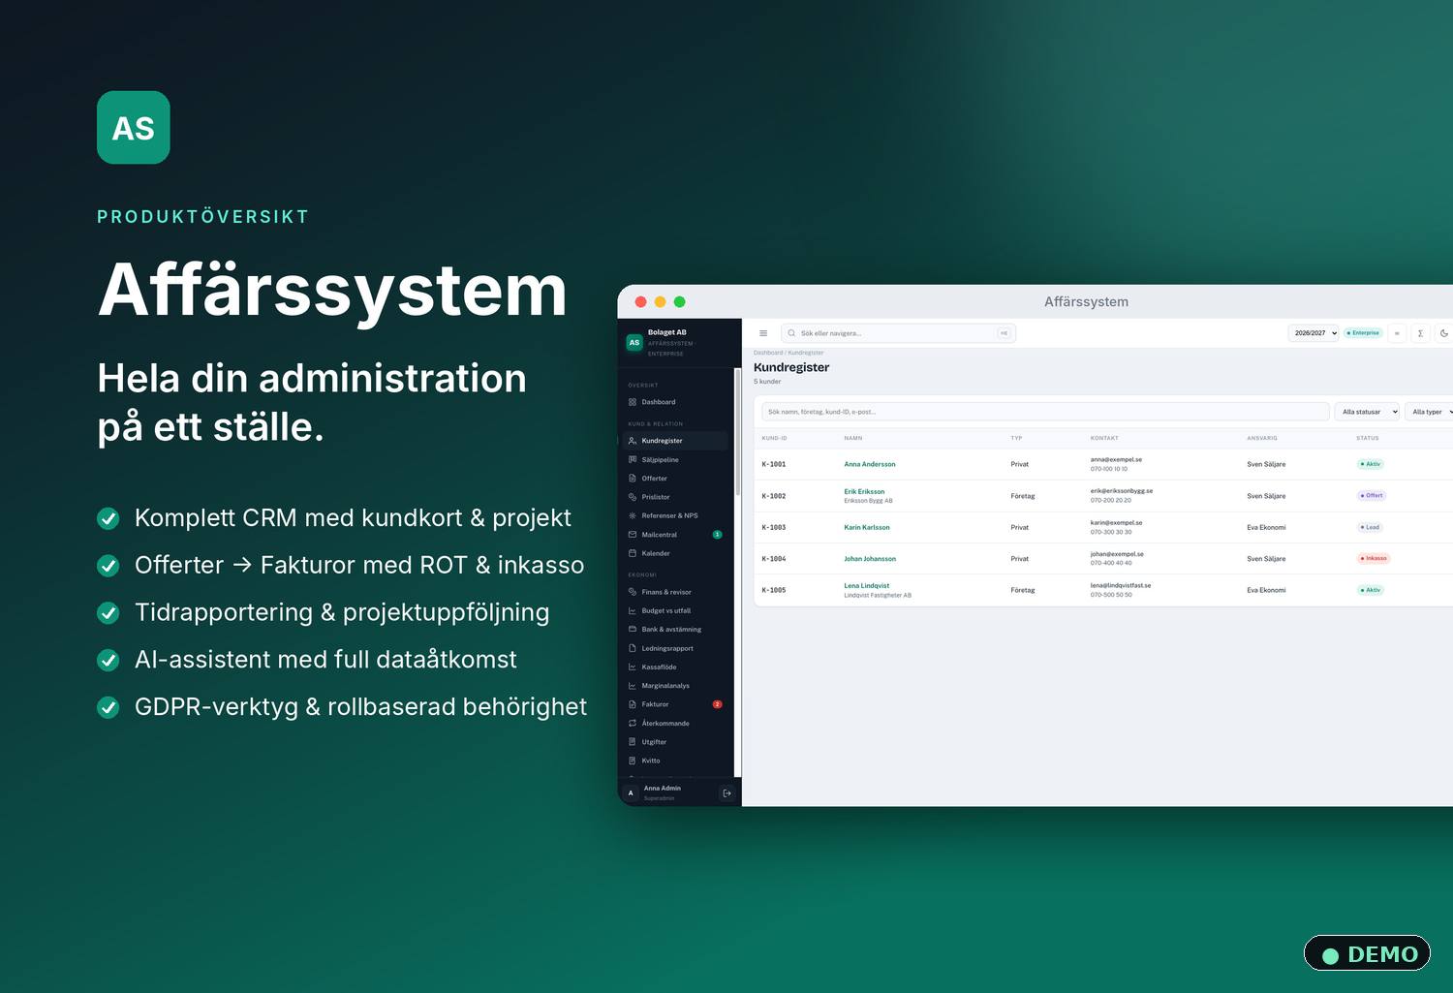Select Marginalanalys menu item
Viewport: 1453px width, 993px height.
click(x=675, y=686)
